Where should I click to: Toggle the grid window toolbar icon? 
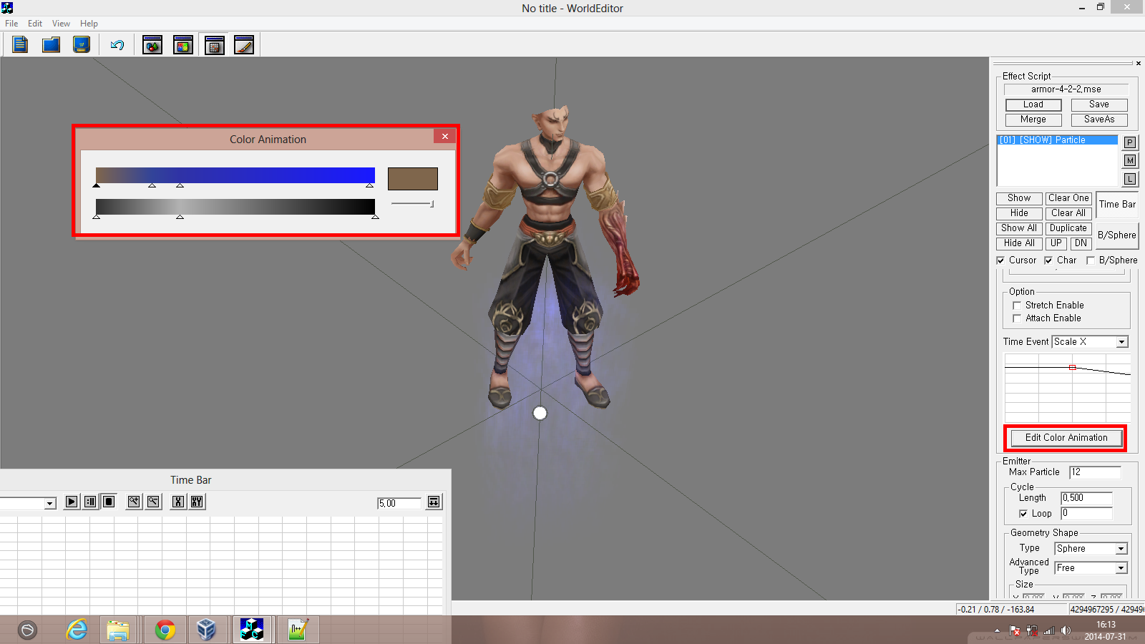click(214, 45)
